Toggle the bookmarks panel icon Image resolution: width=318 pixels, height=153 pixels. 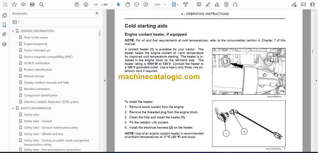4,25
